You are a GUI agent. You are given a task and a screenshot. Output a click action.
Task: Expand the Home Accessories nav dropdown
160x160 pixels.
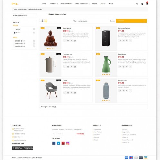coord(82,4)
